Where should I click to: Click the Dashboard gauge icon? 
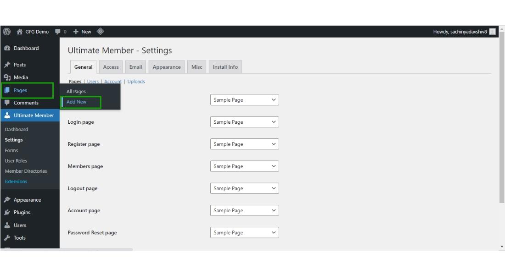tap(7, 48)
